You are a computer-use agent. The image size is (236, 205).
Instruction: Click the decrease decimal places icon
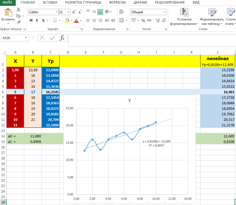(164, 20)
